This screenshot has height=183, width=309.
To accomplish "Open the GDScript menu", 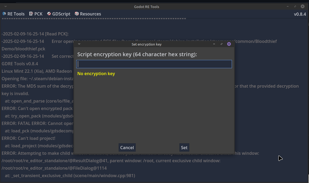I will [x=59, y=14].
